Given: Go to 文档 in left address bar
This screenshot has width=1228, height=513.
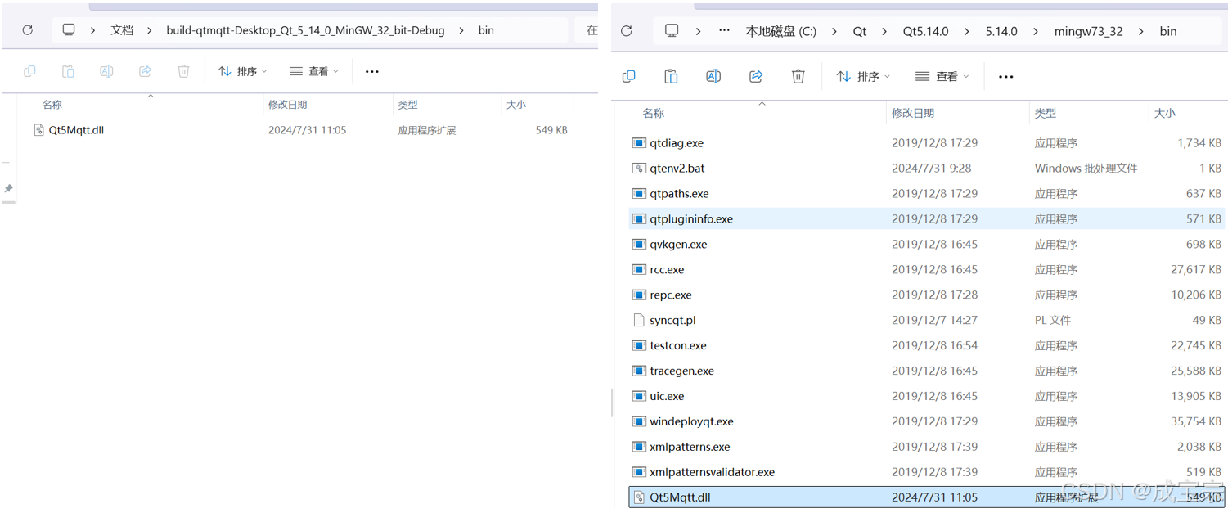Looking at the screenshot, I should coord(122,30).
